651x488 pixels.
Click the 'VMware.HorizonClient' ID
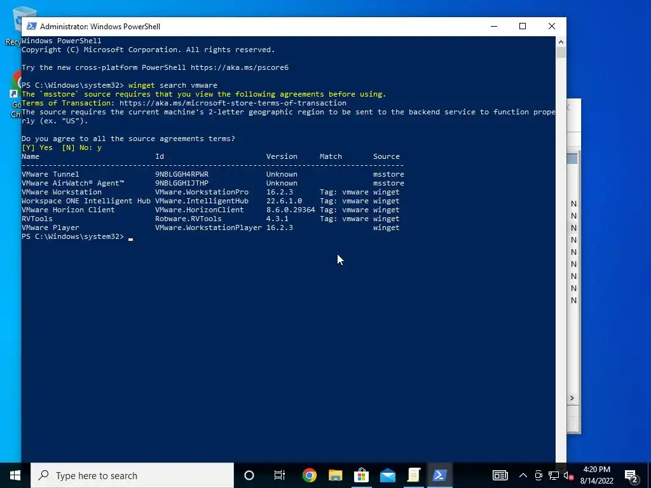coord(199,210)
